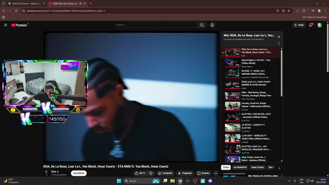Open the ROA channel name link
This screenshot has width=329, height=185.
pyautogui.click(x=54, y=172)
